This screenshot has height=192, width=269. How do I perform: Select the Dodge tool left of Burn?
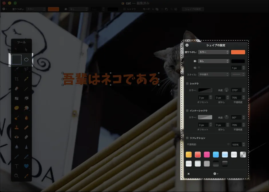tap(17, 118)
